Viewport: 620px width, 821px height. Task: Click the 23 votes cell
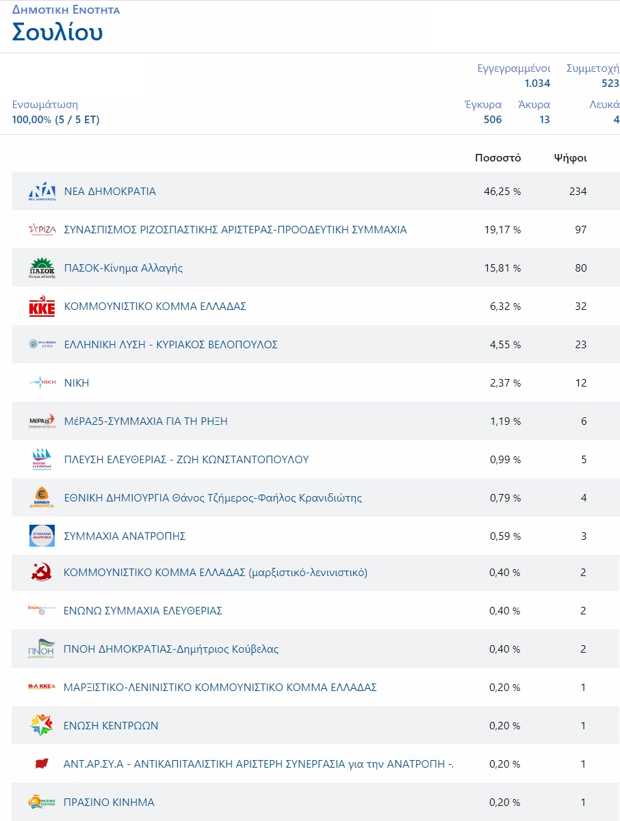click(581, 345)
